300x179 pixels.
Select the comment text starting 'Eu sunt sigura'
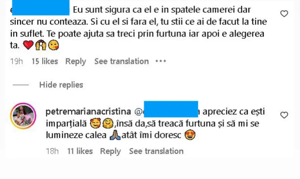click(x=138, y=28)
